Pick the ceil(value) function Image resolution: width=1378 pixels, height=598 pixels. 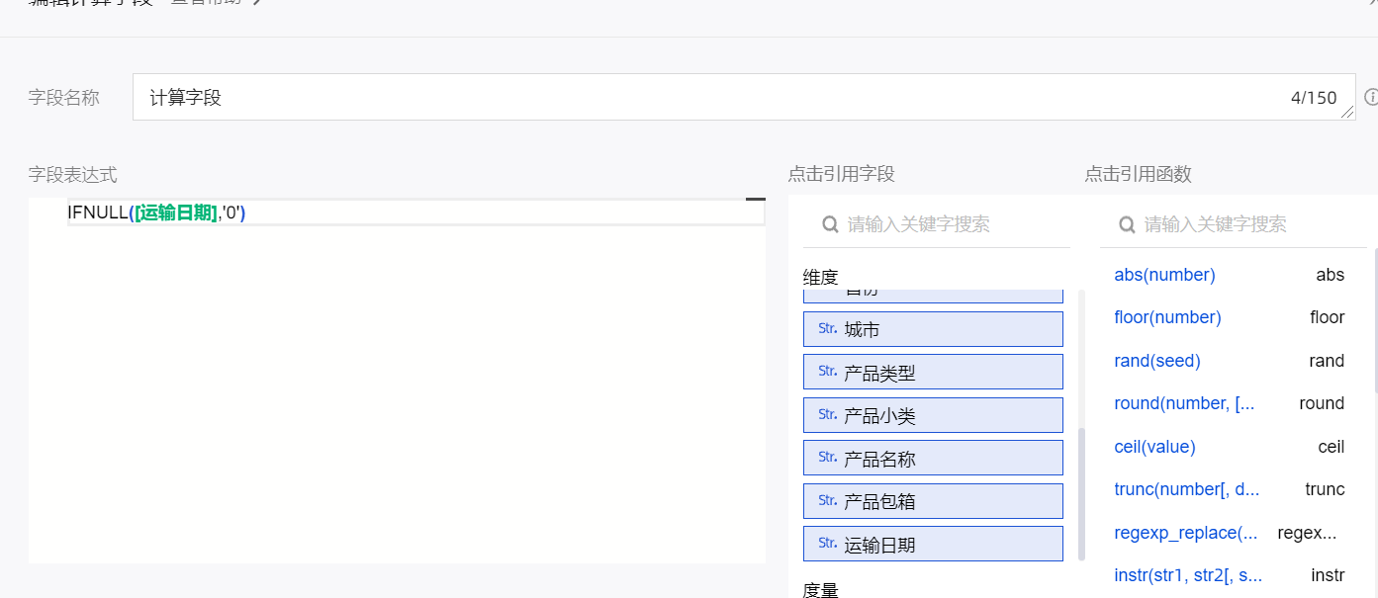[1154, 447]
